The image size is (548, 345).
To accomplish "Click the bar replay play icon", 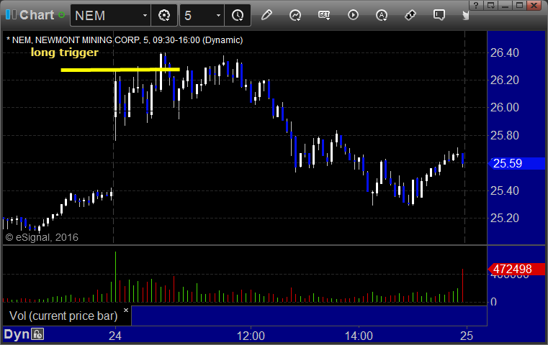I will [x=353, y=15].
